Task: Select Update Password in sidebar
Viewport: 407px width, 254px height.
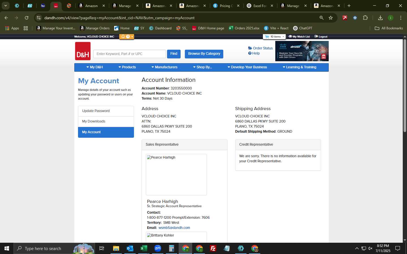Action: (106, 111)
